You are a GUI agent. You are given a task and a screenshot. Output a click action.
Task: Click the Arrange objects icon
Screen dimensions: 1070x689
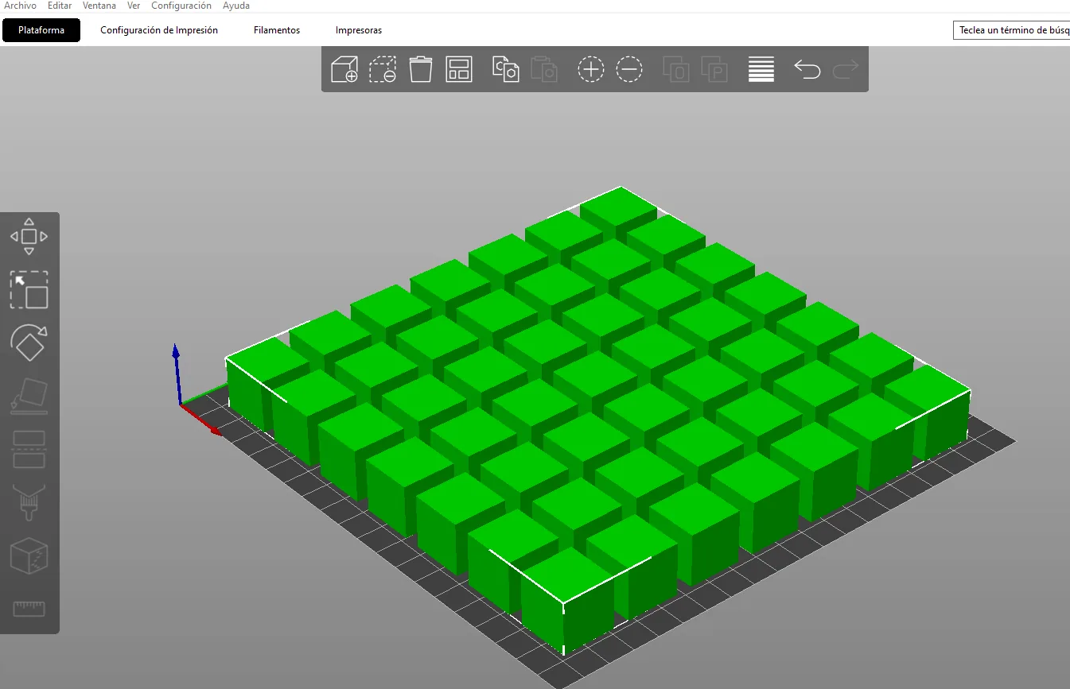[459, 69]
